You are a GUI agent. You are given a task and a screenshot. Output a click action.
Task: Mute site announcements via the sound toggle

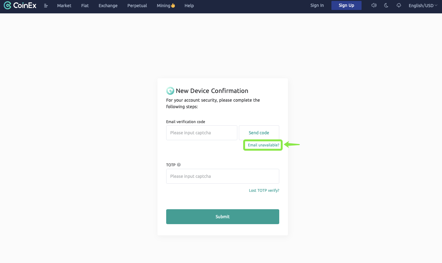374,5
